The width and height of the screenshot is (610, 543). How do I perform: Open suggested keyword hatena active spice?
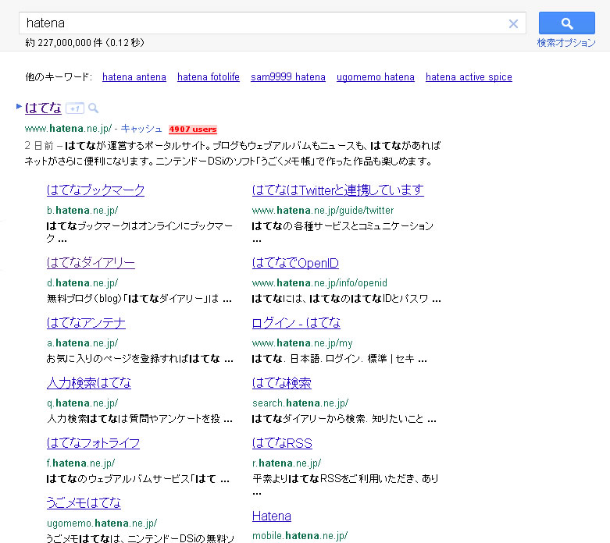click(469, 77)
